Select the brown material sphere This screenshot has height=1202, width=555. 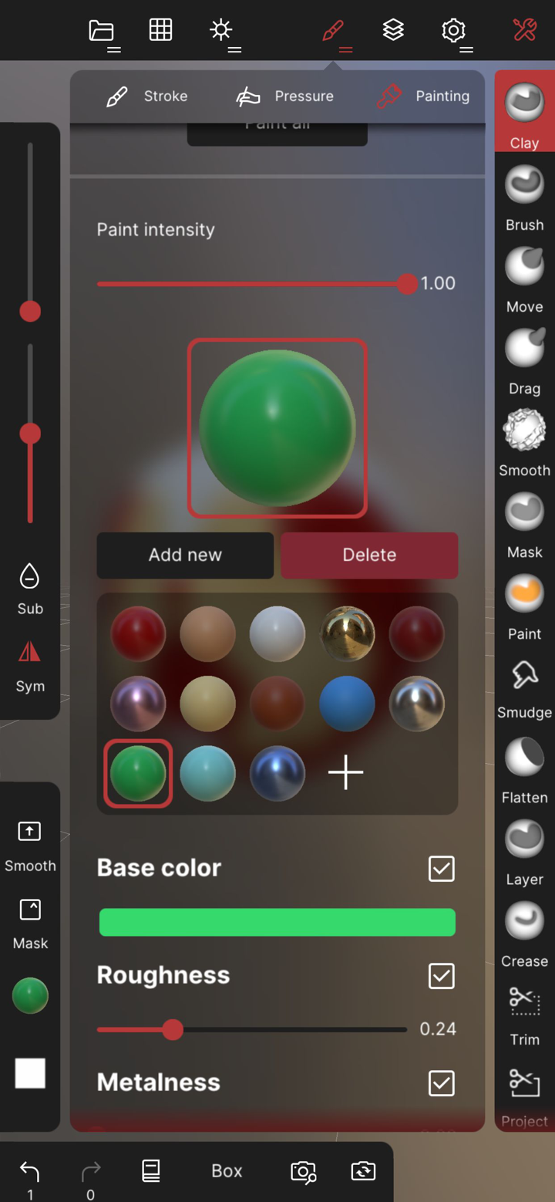click(x=277, y=704)
